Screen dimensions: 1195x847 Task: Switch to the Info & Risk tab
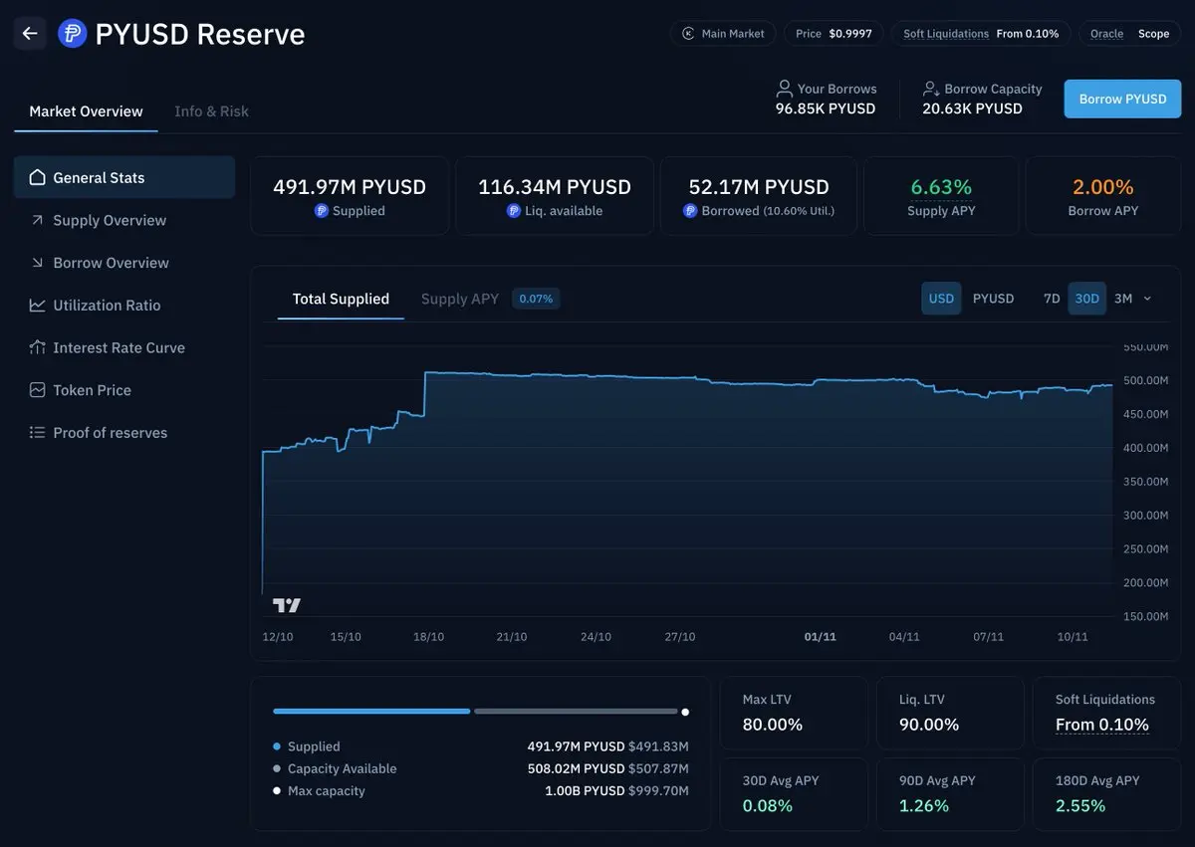pyautogui.click(x=211, y=111)
